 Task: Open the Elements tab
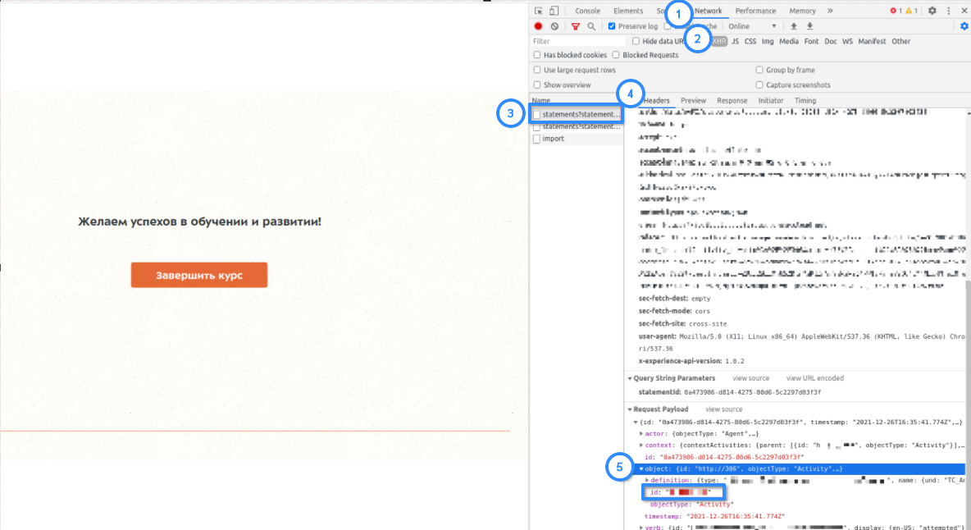point(628,11)
